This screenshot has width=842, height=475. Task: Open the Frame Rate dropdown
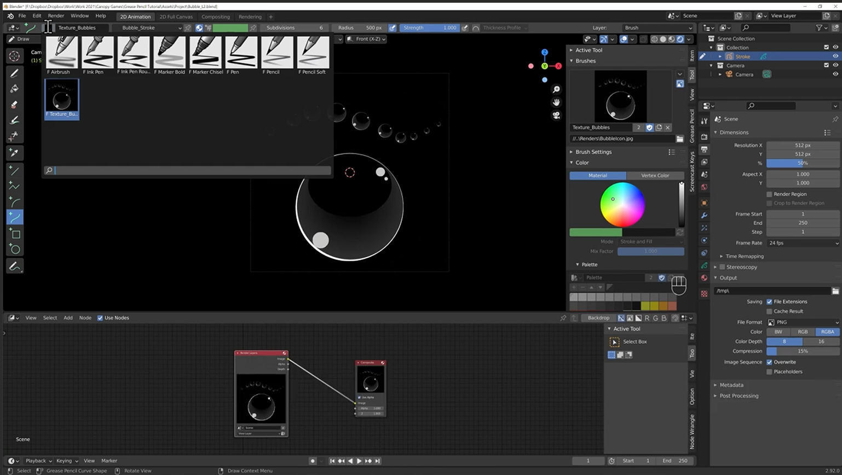[x=803, y=243]
